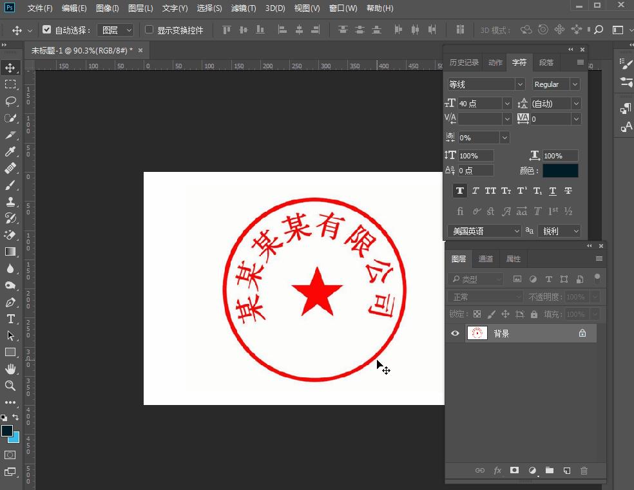634x490 pixels.
Task: Create a new layer in the Layers panel
Action: point(566,471)
